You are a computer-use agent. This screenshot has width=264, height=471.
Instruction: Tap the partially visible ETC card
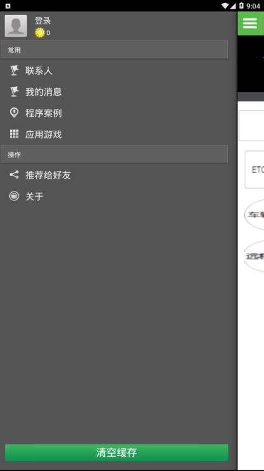tap(255, 169)
